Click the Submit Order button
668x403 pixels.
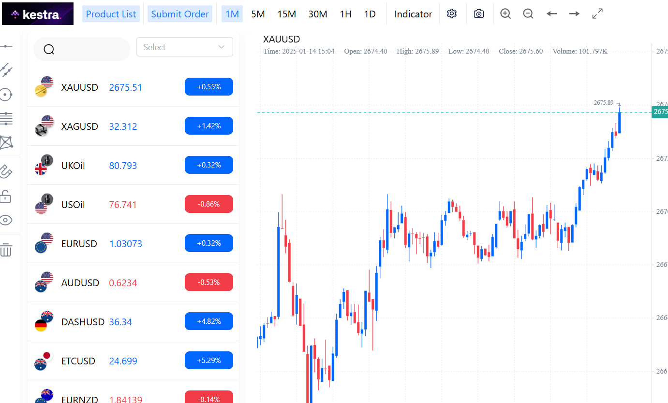(180, 14)
